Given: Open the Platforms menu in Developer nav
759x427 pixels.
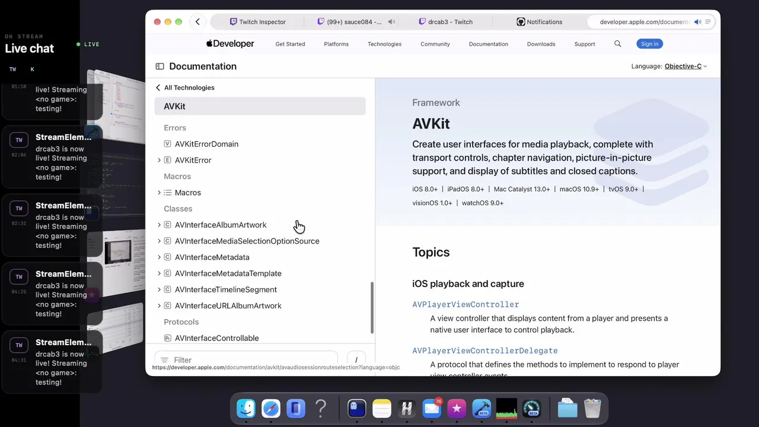Looking at the screenshot, I should (x=336, y=44).
